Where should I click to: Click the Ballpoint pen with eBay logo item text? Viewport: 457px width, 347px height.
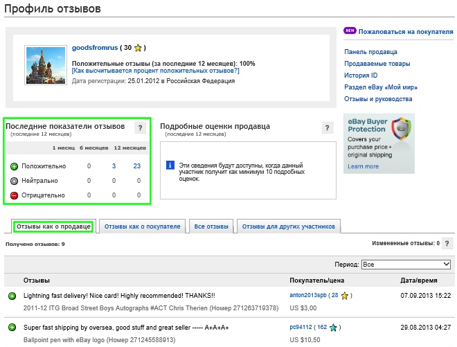(100, 340)
